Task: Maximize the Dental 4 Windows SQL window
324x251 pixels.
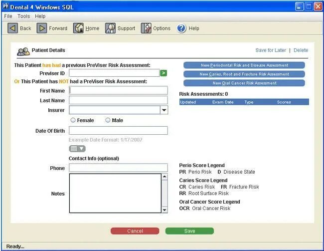Action: [x=309, y=6]
